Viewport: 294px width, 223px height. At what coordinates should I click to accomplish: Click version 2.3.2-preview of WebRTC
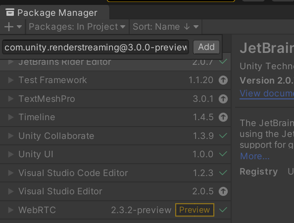[141, 210]
